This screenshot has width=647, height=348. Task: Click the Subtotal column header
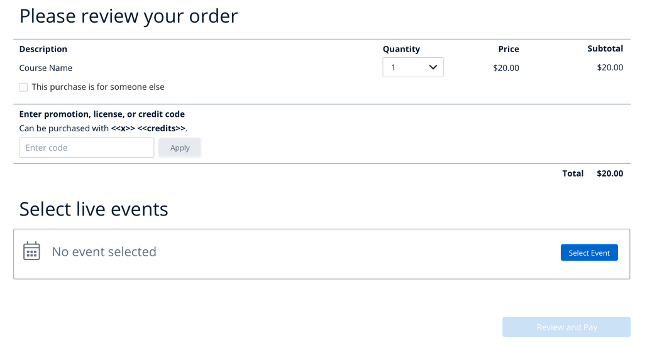tap(605, 48)
